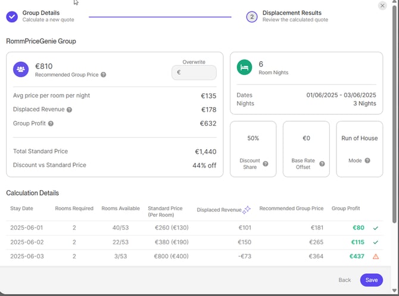Click the Back button
This screenshot has width=399, height=296.
[345, 280]
